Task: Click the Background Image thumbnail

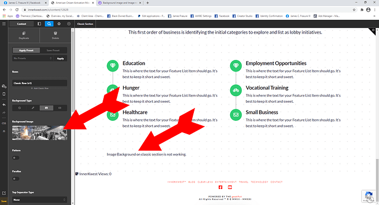Action: 40,133
